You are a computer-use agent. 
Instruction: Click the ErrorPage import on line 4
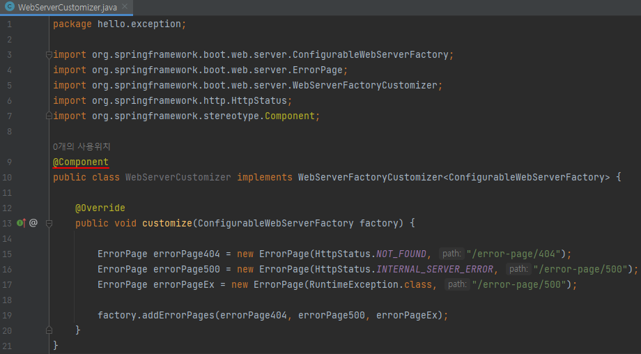pos(201,70)
